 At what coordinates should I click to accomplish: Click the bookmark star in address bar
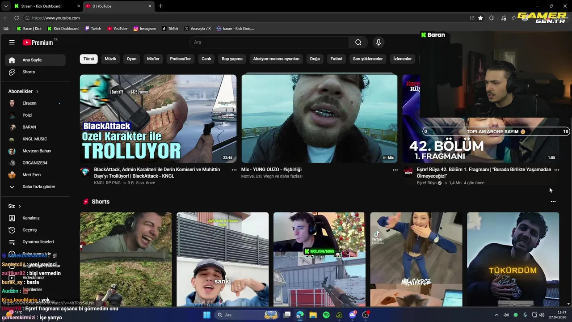[480, 18]
